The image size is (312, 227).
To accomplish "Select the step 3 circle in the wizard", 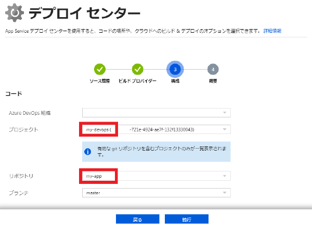I will point(175,69).
